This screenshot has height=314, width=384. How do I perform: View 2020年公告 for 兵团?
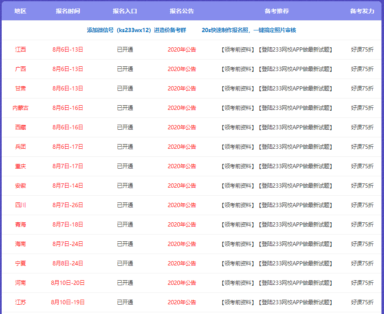click(x=182, y=147)
